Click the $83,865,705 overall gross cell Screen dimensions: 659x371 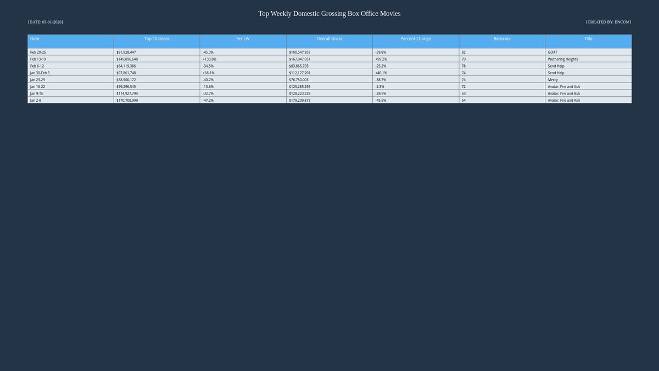coord(329,66)
